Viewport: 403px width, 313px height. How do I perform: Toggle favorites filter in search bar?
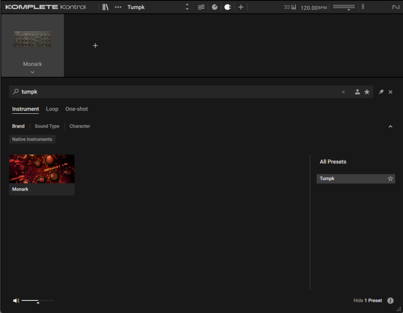pyautogui.click(x=367, y=92)
